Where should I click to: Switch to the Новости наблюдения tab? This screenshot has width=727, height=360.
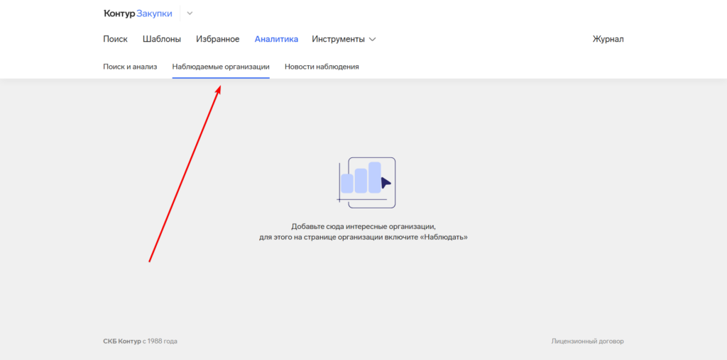pyautogui.click(x=322, y=67)
